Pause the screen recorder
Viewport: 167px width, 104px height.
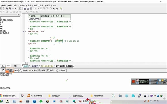tap(137, 83)
